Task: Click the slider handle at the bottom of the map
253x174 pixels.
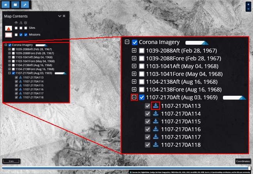Action: pos(249,168)
